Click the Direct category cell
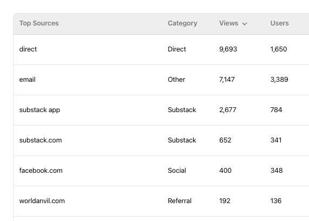 177,49
